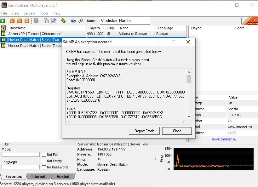Click the blue Help question mark icon
This screenshot has height=187, width=258.
point(73,21)
